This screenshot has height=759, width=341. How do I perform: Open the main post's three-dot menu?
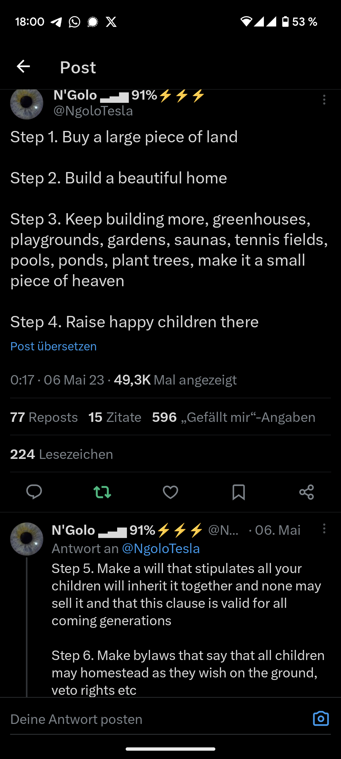pos(324,100)
